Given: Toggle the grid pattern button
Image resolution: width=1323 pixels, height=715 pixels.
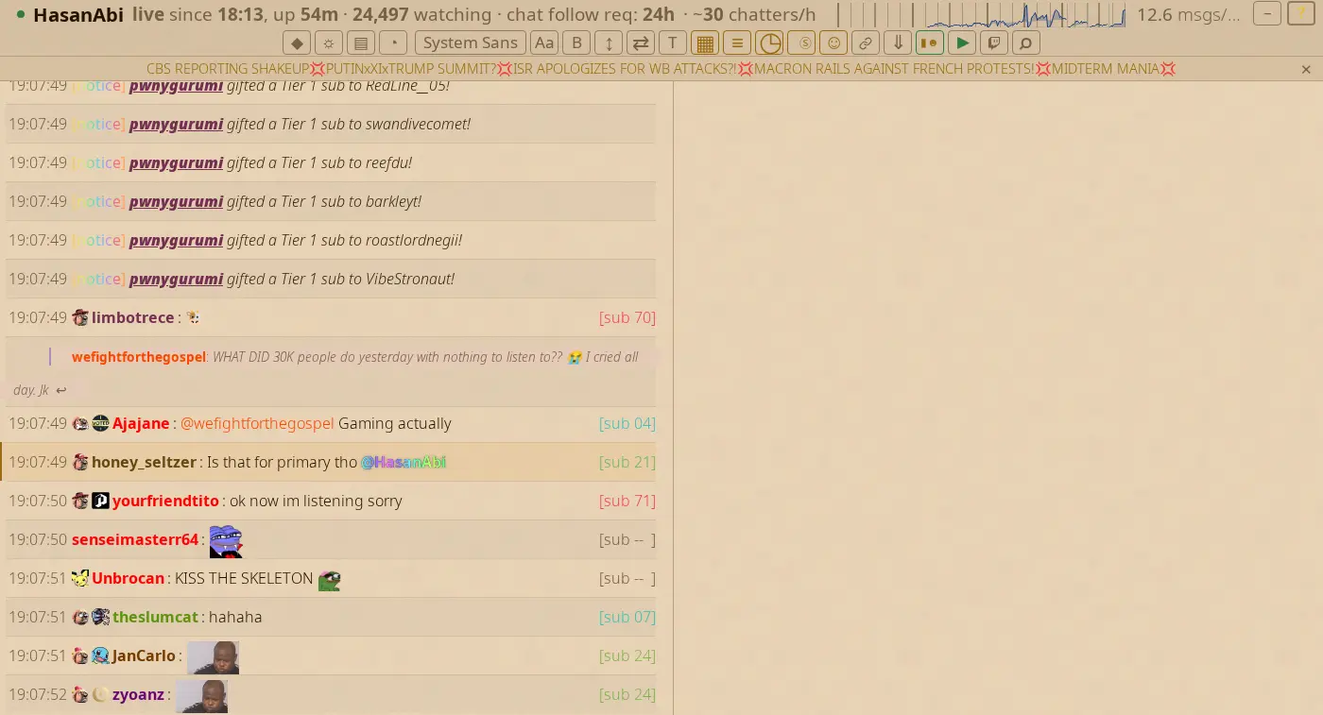Looking at the screenshot, I should 705,43.
